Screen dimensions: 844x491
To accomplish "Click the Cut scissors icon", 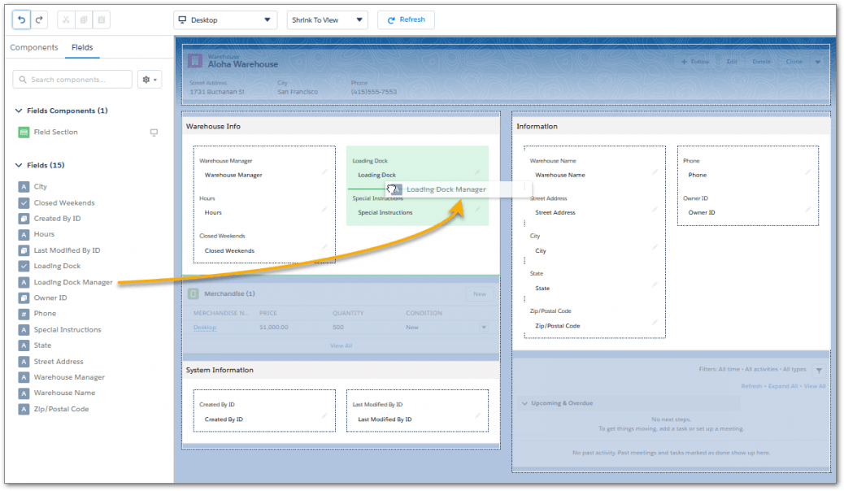I will pyautogui.click(x=66, y=20).
